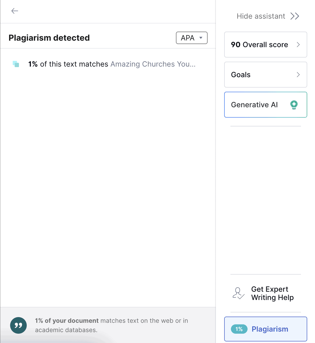Click Get Expert Writing Help
The image size is (315, 343).
click(x=272, y=293)
